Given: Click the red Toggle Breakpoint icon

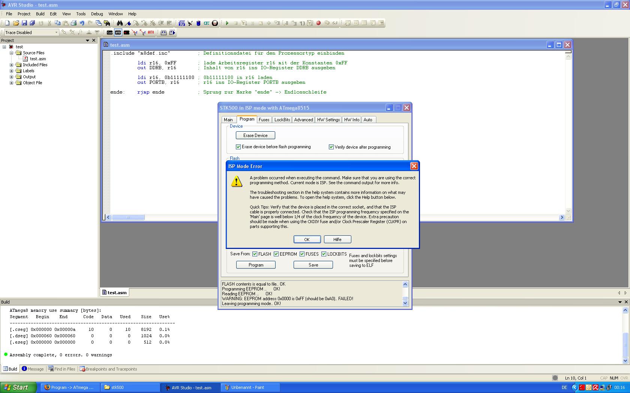Looking at the screenshot, I should point(318,23).
